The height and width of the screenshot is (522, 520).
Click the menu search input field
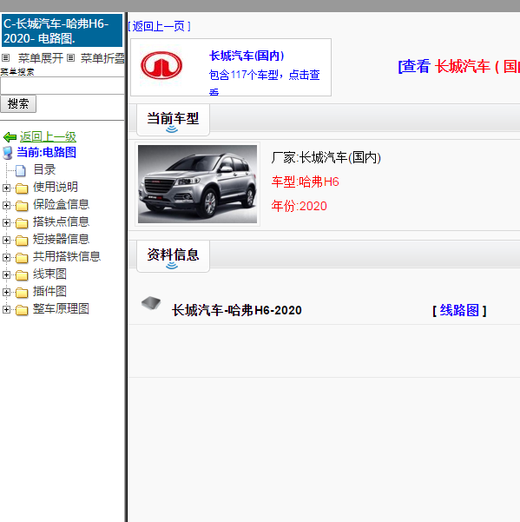pos(63,86)
